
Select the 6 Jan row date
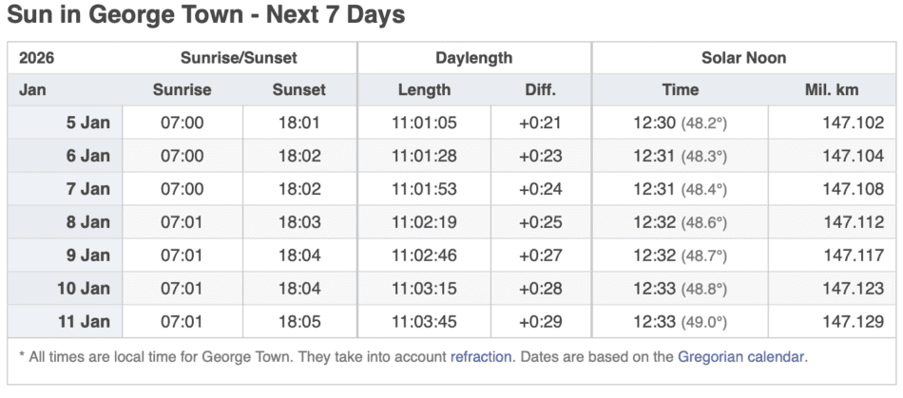[x=88, y=156]
